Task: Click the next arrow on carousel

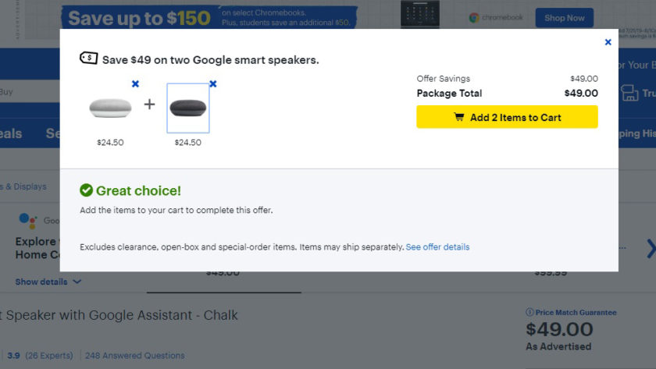Action: (x=651, y=249)
